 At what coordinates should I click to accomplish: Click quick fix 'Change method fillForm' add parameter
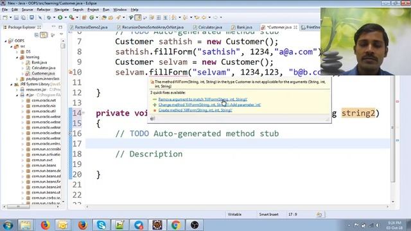209,105
